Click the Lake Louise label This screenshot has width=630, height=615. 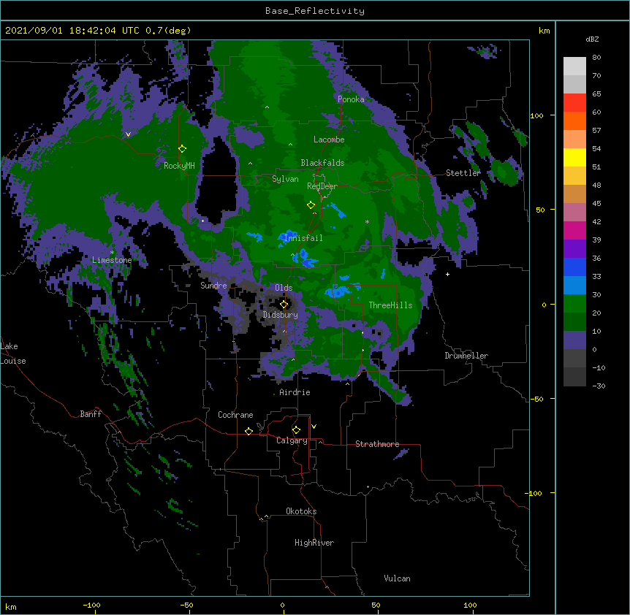13,354
